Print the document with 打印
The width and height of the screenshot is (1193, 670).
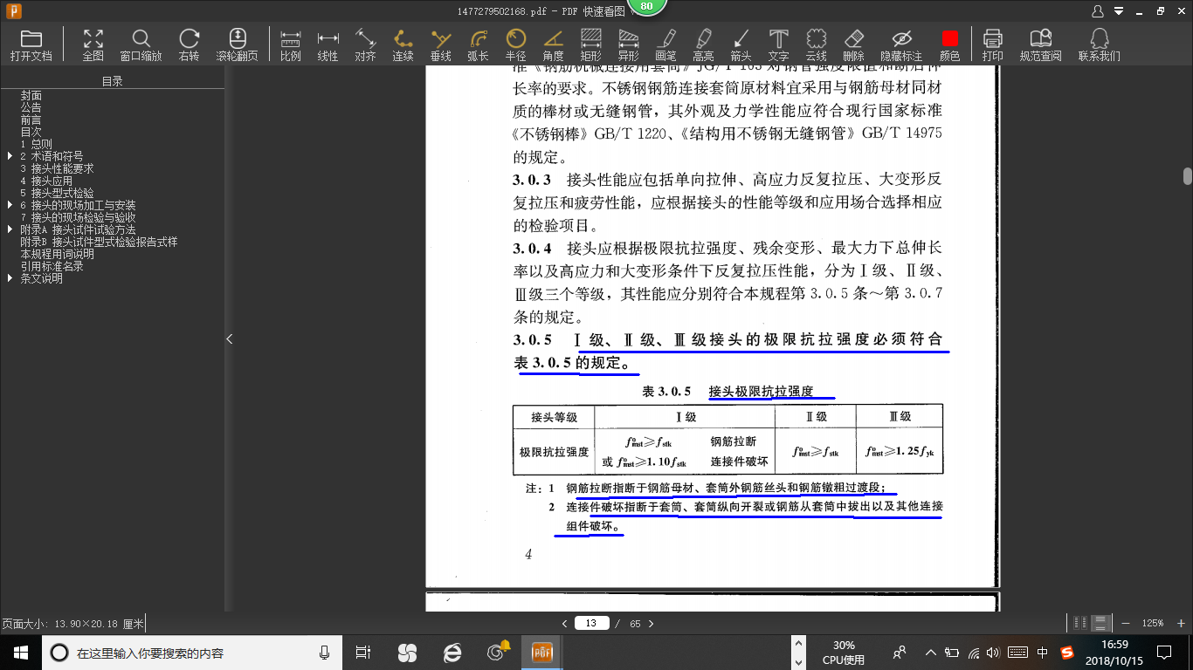pos(992,45)
